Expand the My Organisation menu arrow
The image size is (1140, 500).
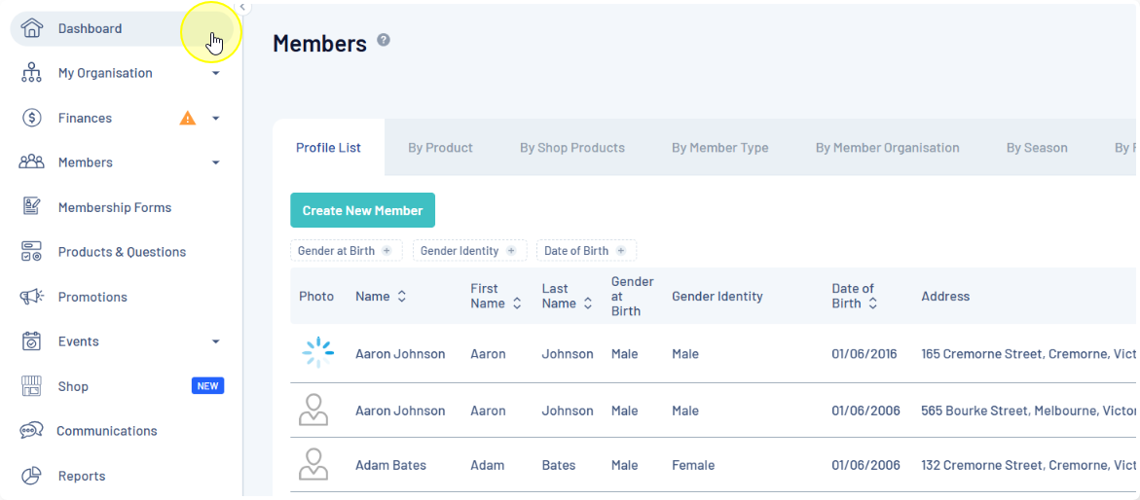[x=216, y=73]
